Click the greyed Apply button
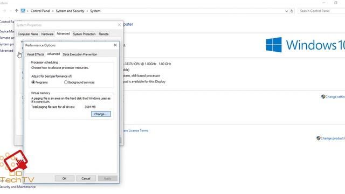 point(107,178)
